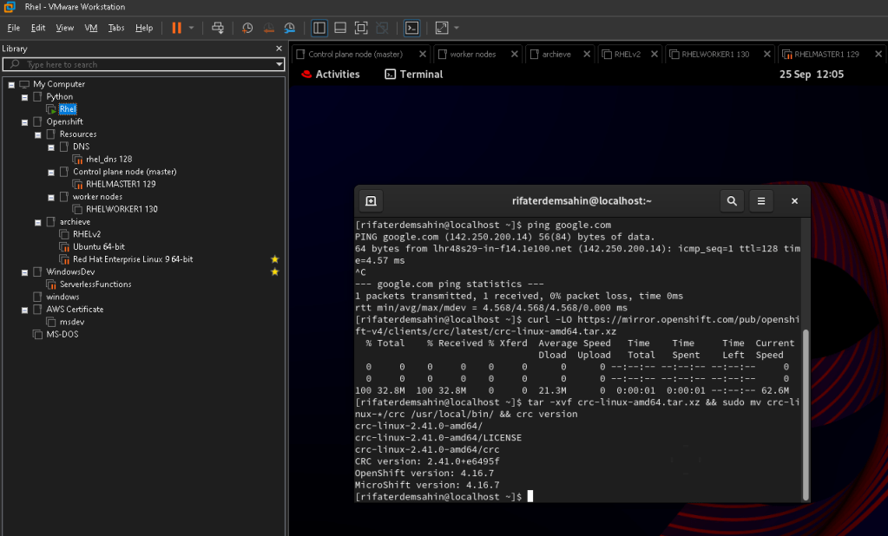Select Red Hat Enterprise Linux 9 64-bit
Viewport: 888px width, 536px height.
[133, 258]
